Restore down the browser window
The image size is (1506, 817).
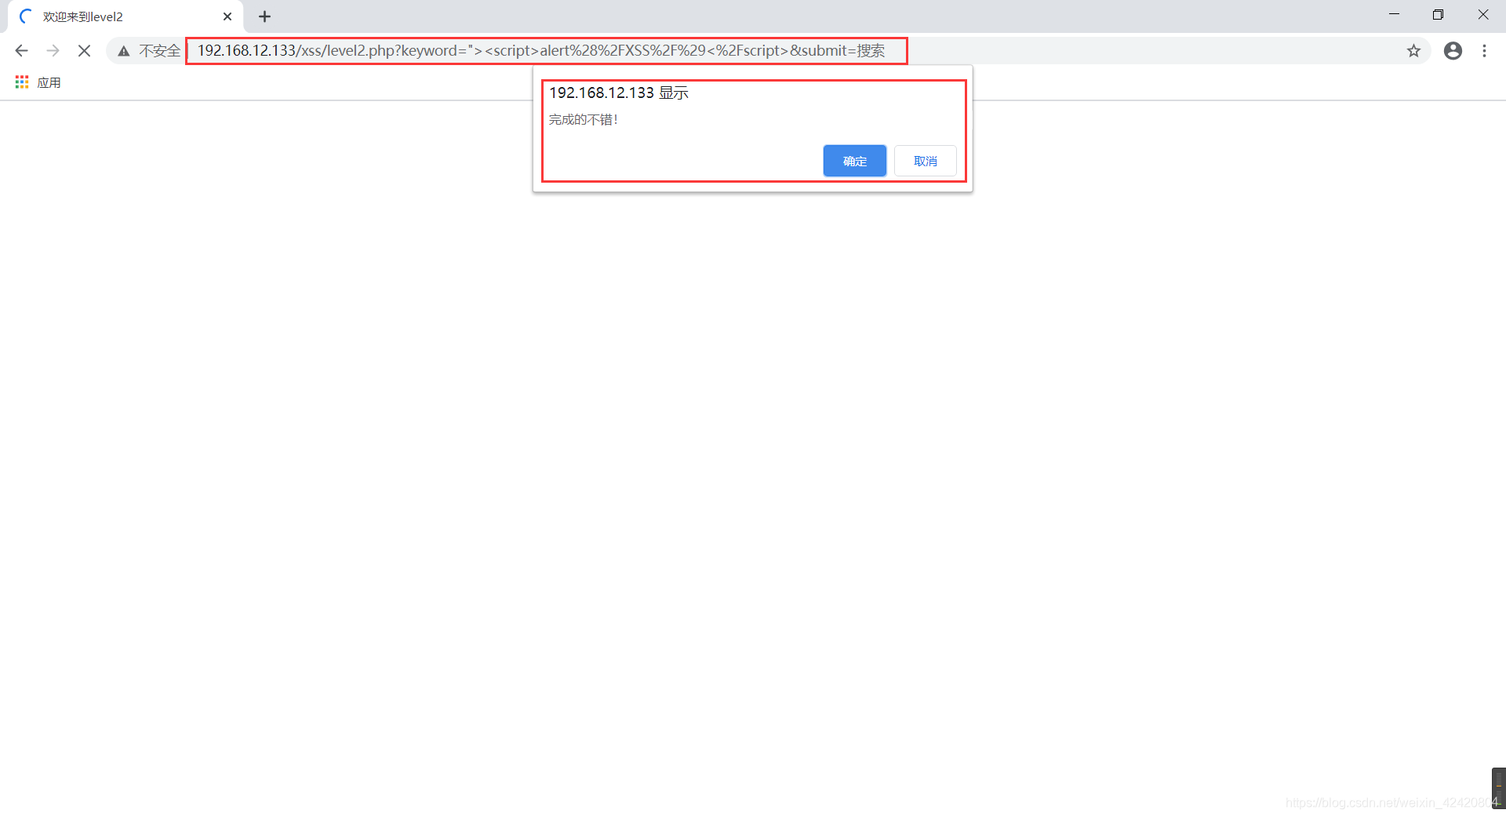(x=1438, y=14)
